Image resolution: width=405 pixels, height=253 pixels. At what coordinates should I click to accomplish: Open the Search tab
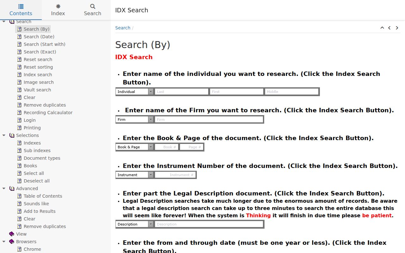point(92,10)
